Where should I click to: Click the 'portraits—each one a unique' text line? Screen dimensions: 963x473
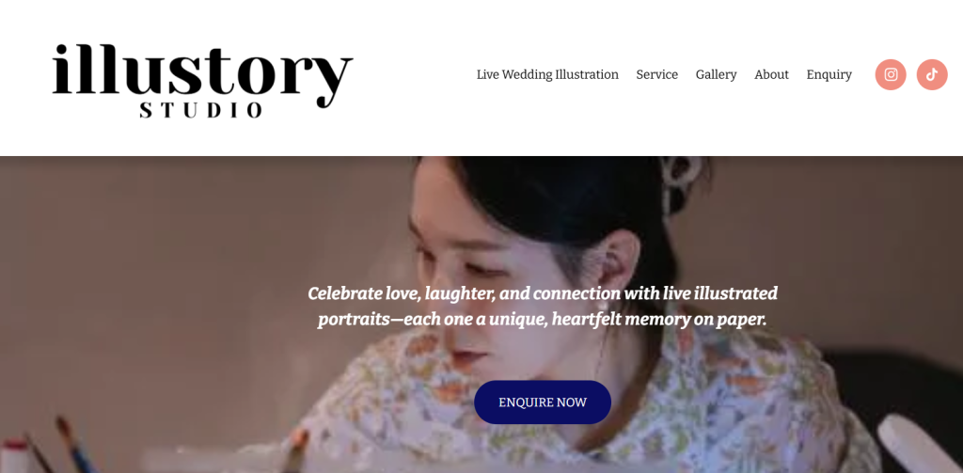[543, 320]
